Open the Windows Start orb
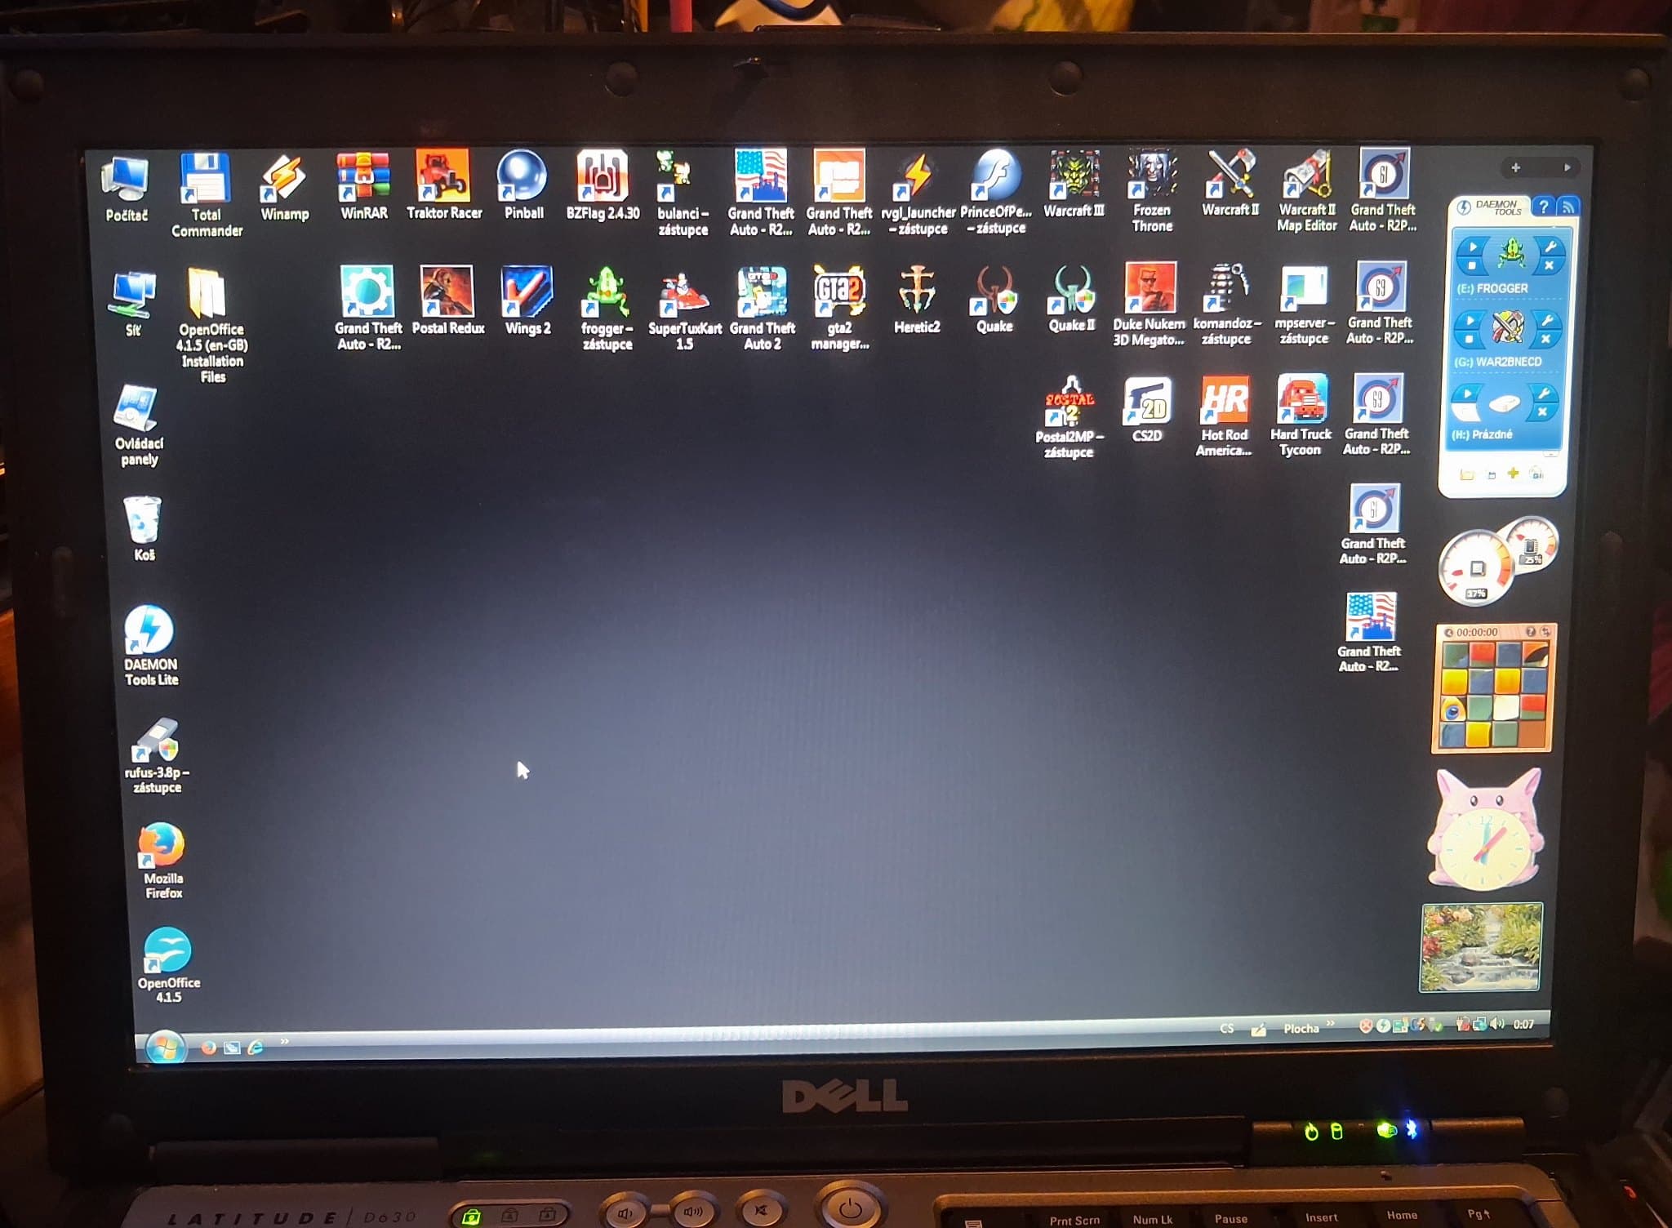 (165, 1047)
